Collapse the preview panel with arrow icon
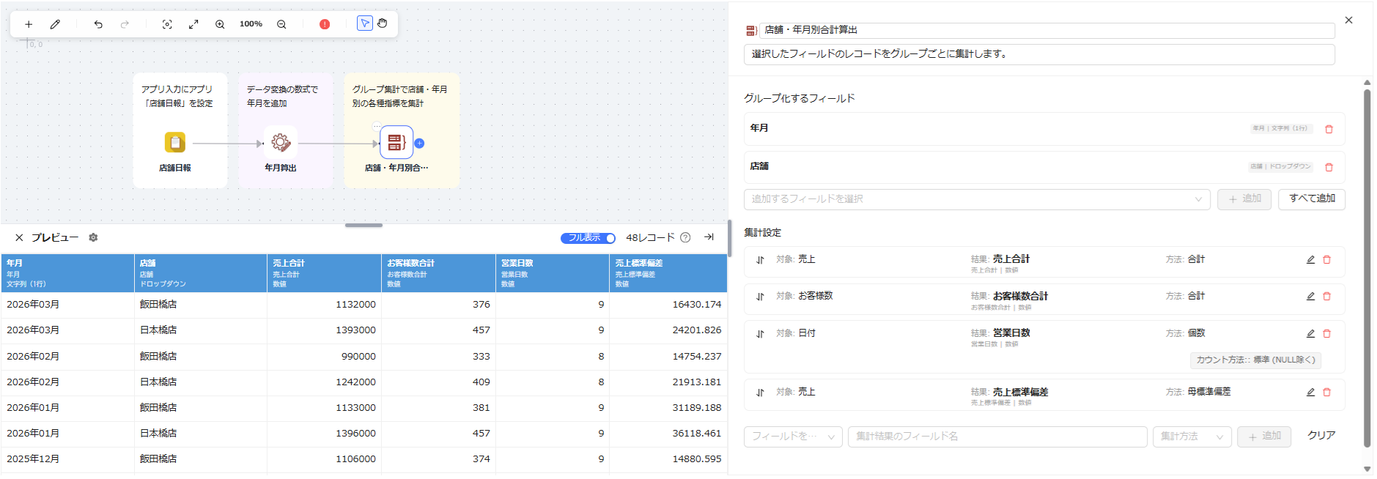This screenshot has width=1377, height=479. 709,237
